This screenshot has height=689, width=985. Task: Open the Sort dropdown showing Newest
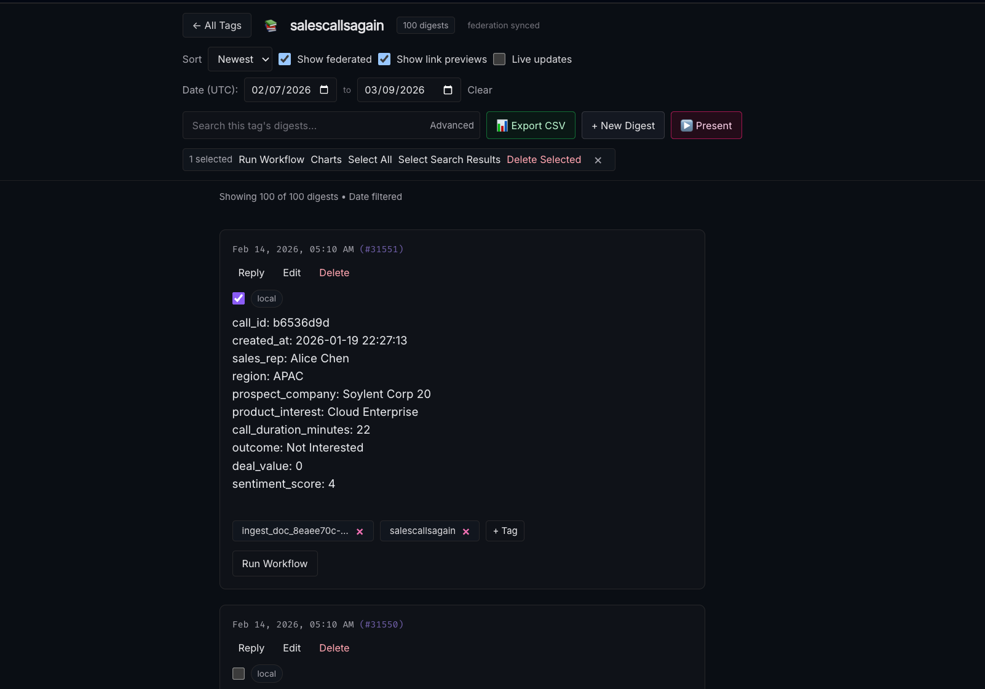click(x=240, y=59)
